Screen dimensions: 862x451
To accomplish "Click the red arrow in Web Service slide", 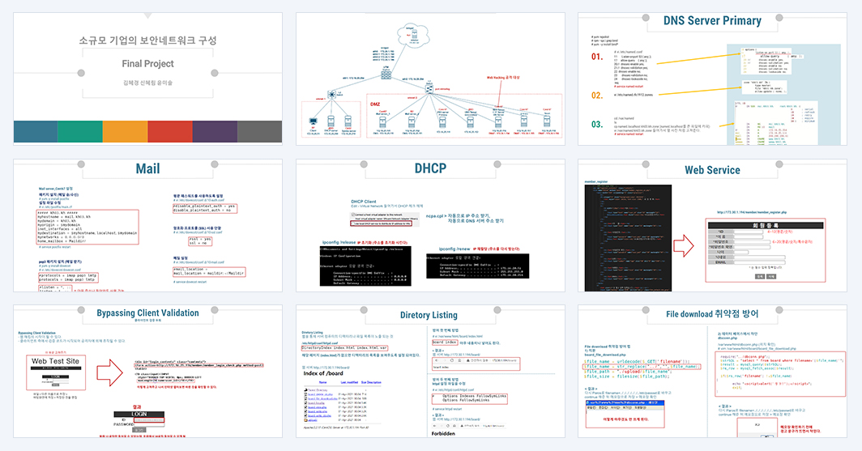I will [685, 245].
